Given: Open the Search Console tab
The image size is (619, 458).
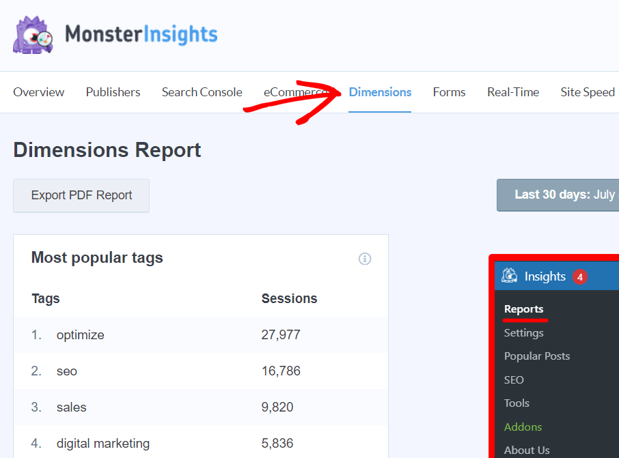Looking at the screenshot, I should [x=202, y=91].
